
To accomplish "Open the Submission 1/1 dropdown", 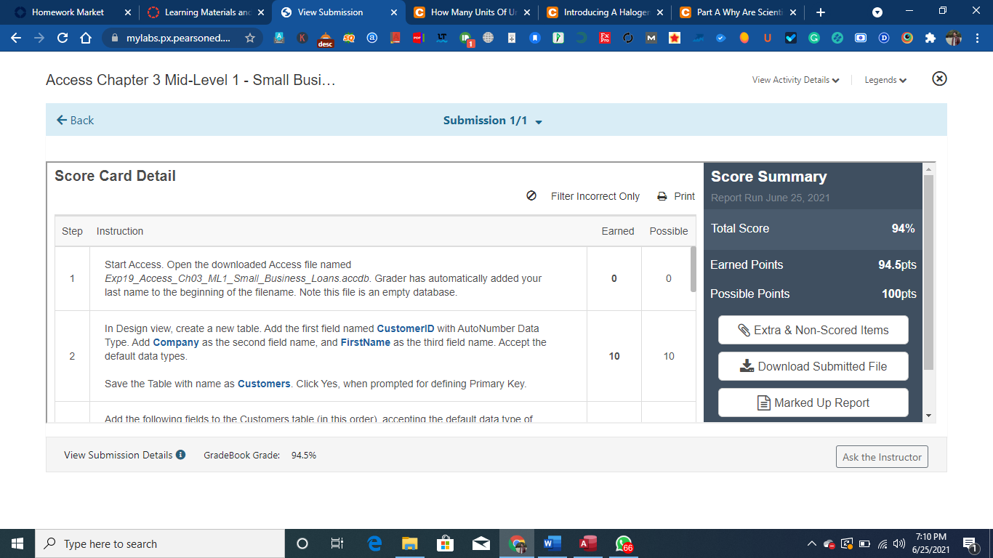I will pos(493,121).
